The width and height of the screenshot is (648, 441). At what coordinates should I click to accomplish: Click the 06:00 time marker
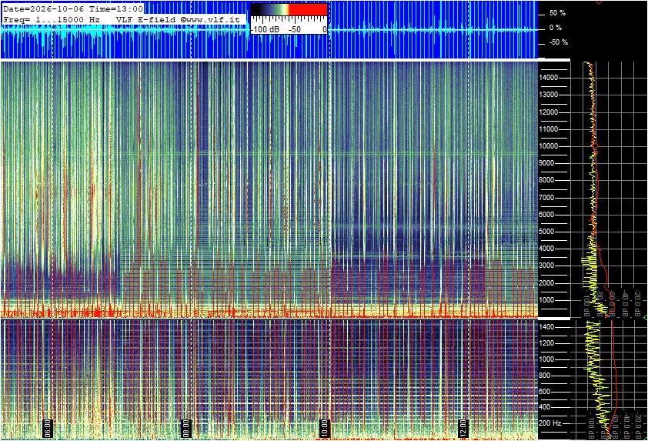(x=48, y=428)
